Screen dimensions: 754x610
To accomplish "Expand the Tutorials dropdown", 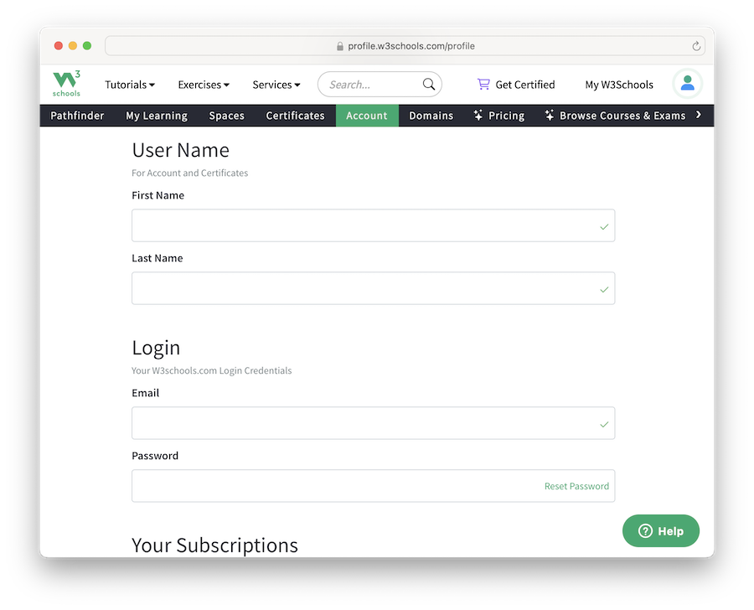I will (130, 85).
